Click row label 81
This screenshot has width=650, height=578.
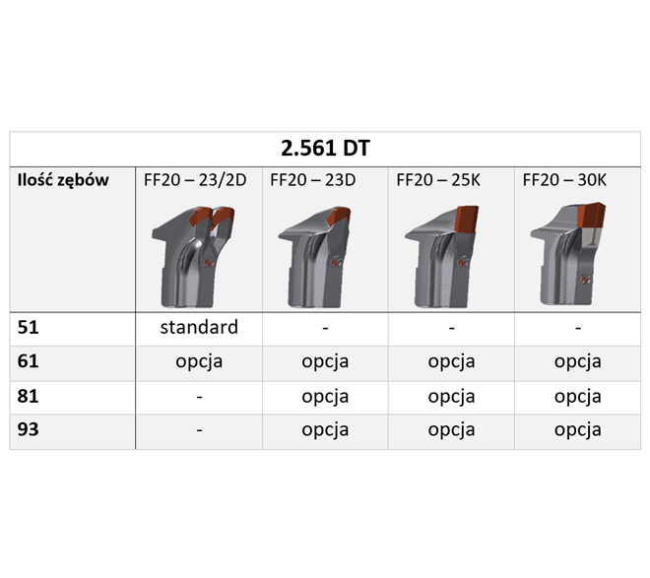(x=27, y=397)
